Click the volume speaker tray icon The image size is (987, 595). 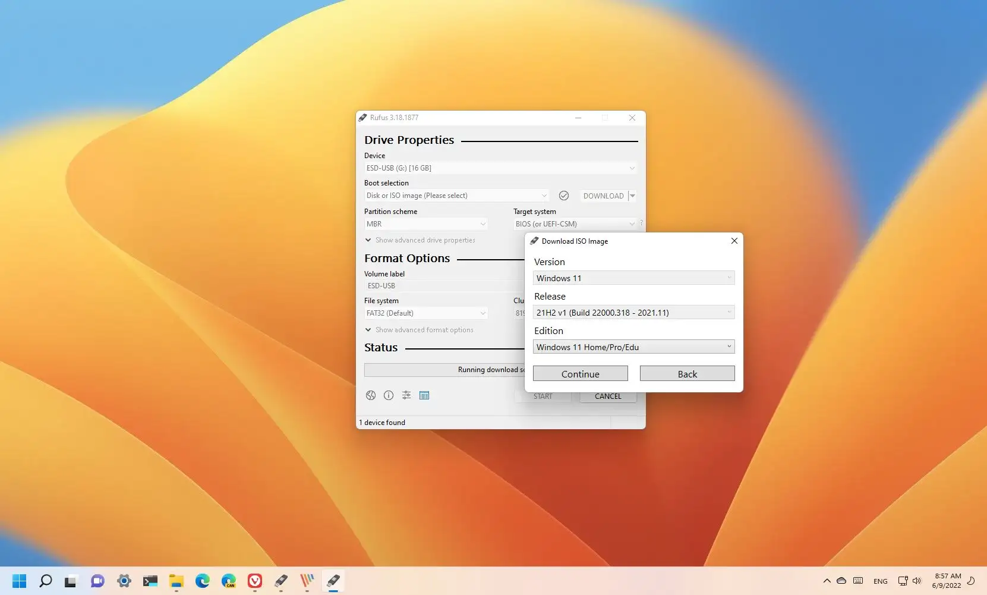917,581
